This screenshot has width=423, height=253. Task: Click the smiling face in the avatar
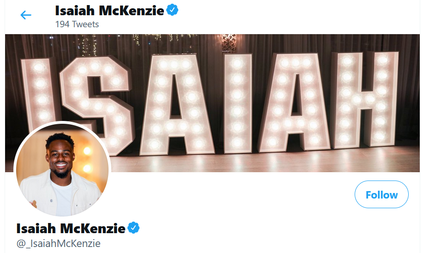tap(60, 157)
